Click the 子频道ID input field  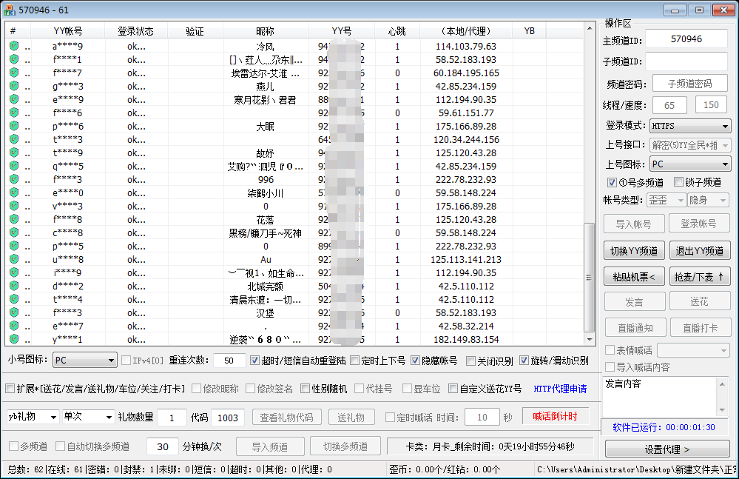click(x=686, y=61)
